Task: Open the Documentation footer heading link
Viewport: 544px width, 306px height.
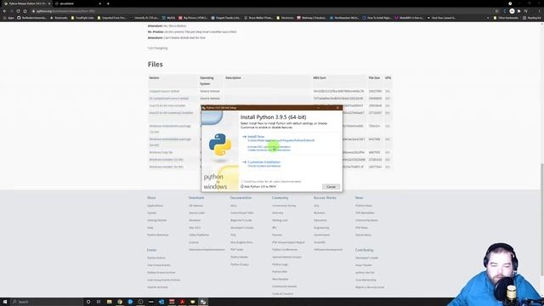Action: (x=241, y=198)
